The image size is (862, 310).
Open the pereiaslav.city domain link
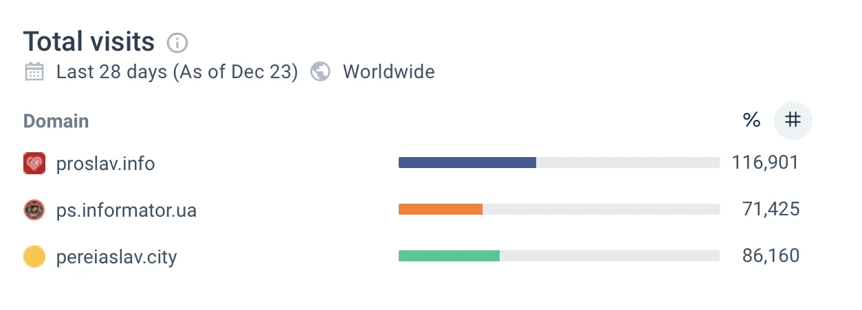click(117, 257)
